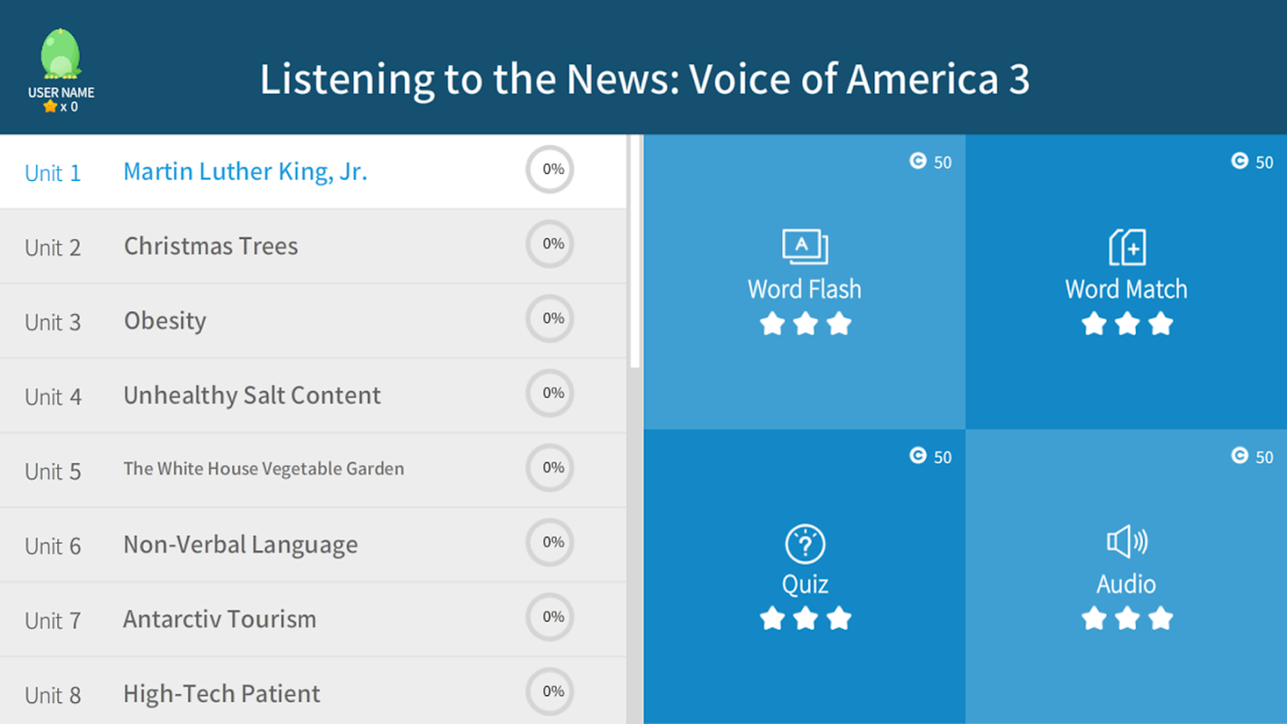The height and width of the screenshot is (724, 1287).
Task: Click the "Unit 8" label
Action: (52, 695)
